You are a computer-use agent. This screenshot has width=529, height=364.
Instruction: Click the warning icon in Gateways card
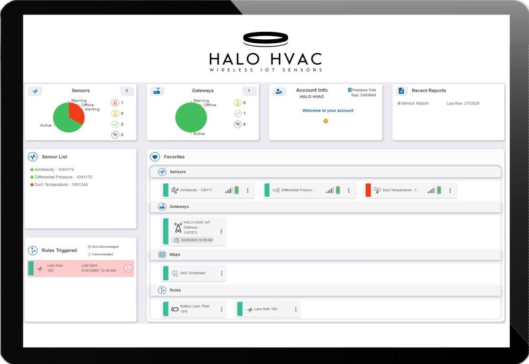[x=238, y=103]
